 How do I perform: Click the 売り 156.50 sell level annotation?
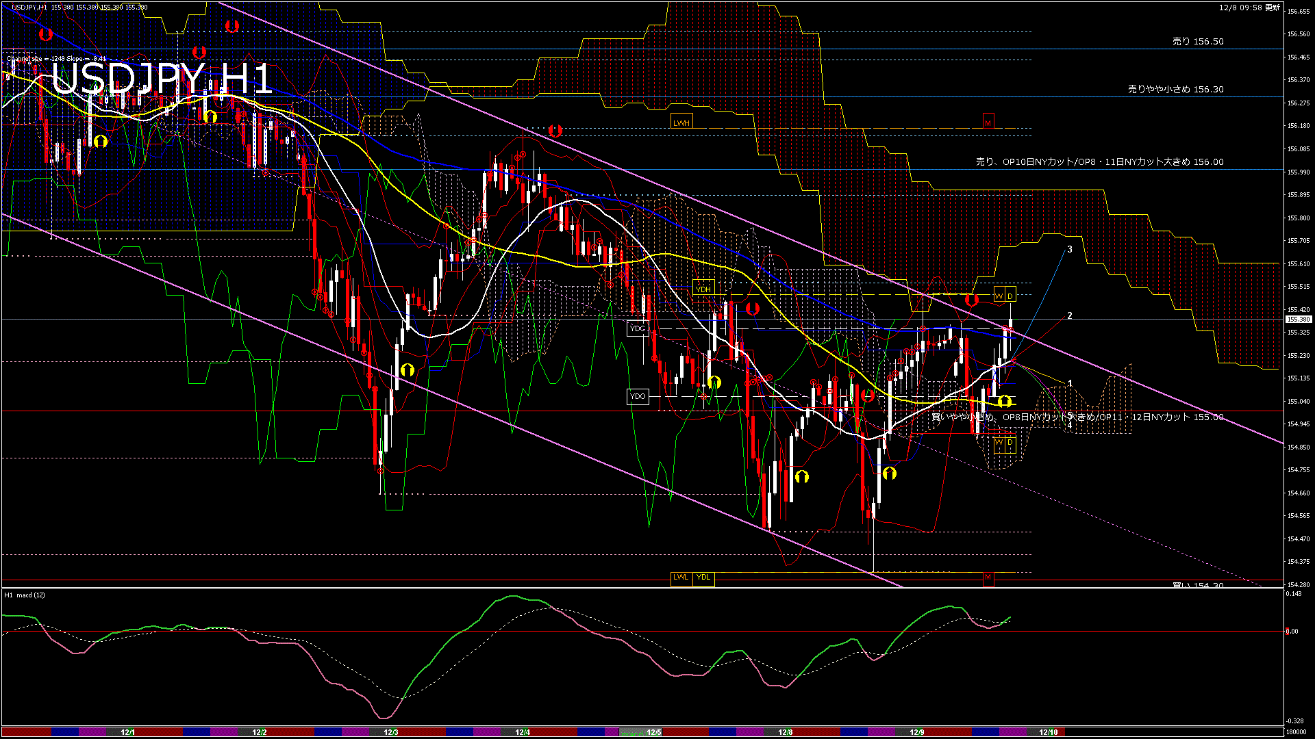pos(1197,41)
